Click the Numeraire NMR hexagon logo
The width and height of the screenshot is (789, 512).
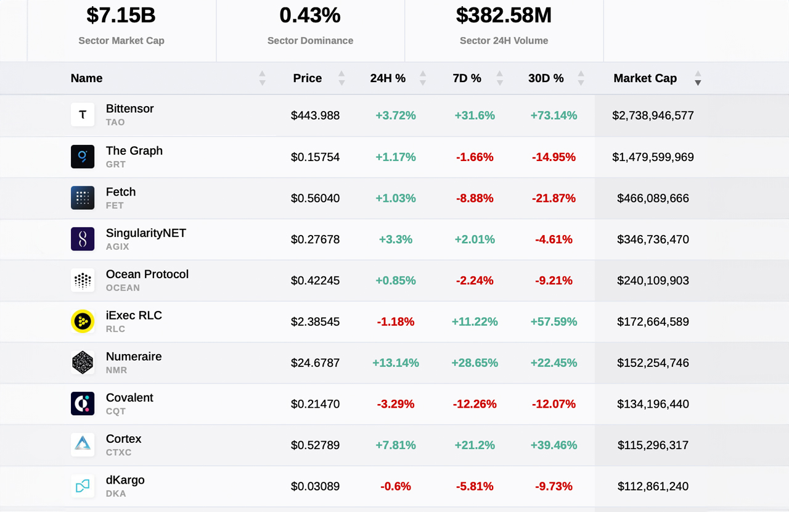coord(83,363)
